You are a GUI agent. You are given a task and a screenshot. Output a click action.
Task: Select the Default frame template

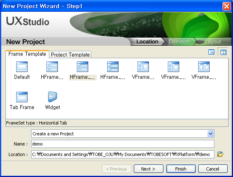(x=22, y=70)
